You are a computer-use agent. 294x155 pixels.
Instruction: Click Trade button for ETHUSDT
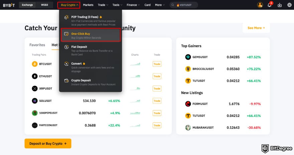tap(157, 76)
